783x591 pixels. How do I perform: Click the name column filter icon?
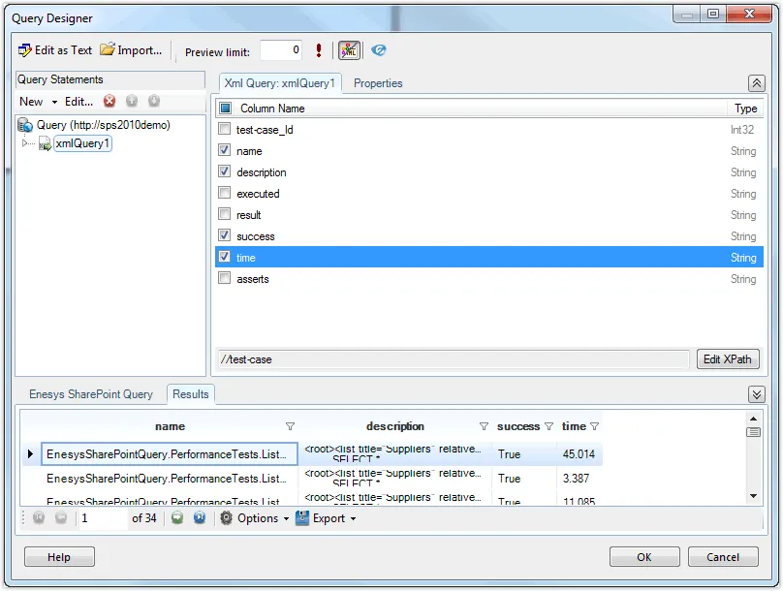point(290,426)
